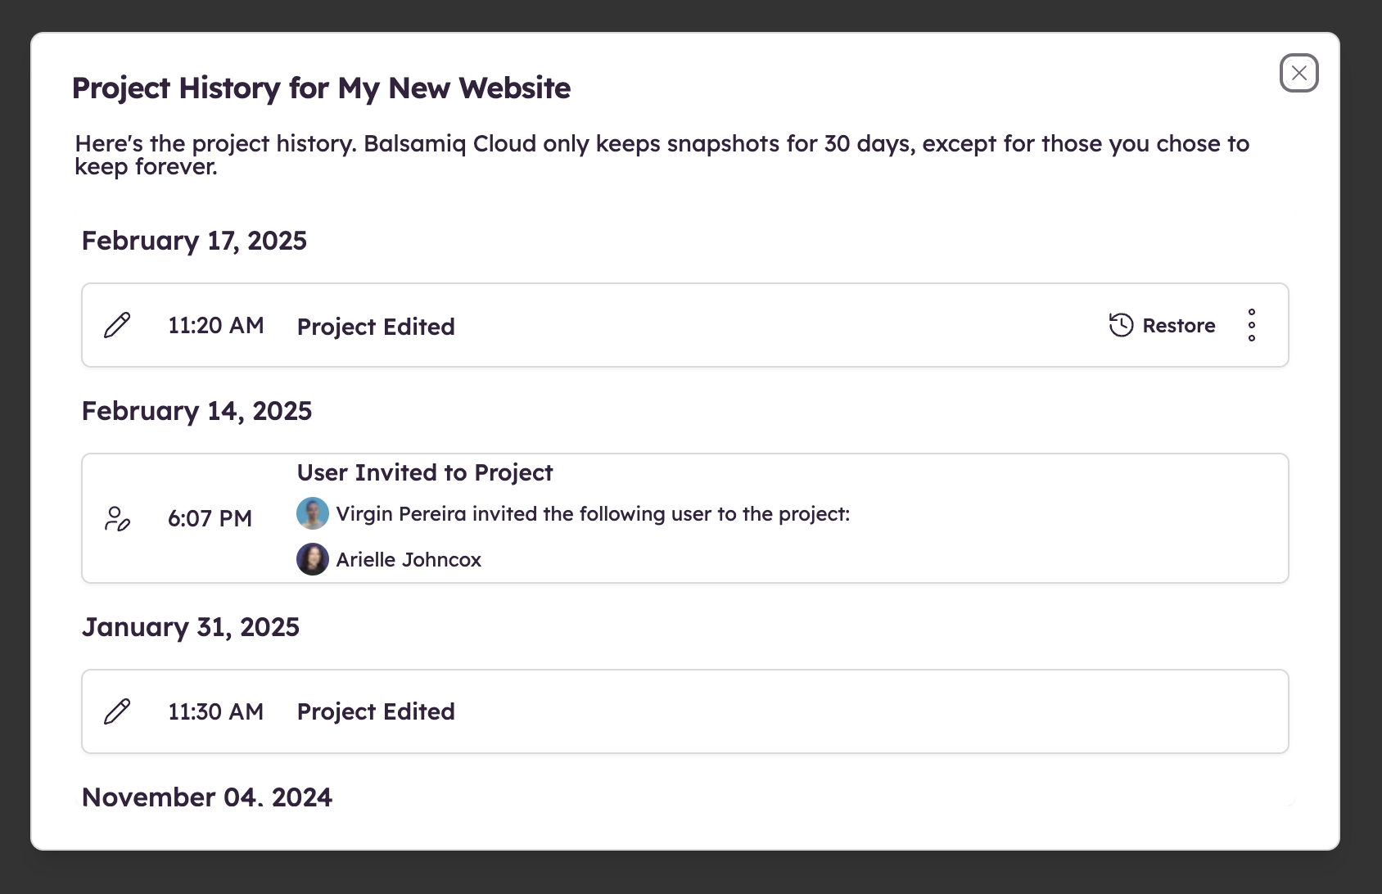Image resolution: width=1382 pixels, height=894 pixels.
Task: Click the pencil icon for the 11:20 AM edit
Action: pos(117,325)
